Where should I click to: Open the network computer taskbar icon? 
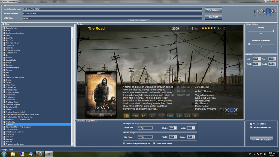point(22,154)
